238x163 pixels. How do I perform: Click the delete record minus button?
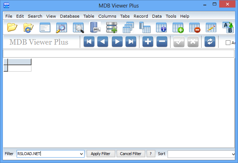tap(162, 42)
